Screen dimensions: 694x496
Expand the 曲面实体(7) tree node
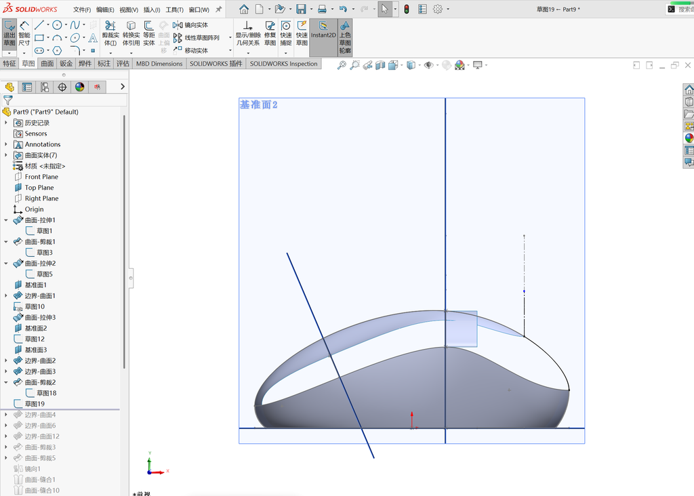tap(5, 155)
